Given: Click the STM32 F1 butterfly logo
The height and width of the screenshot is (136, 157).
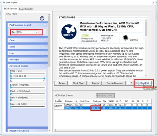Looking at the screenshot, I should point(69,32).
